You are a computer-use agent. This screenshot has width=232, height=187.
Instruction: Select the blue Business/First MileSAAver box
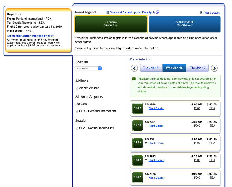pos(184,24)
